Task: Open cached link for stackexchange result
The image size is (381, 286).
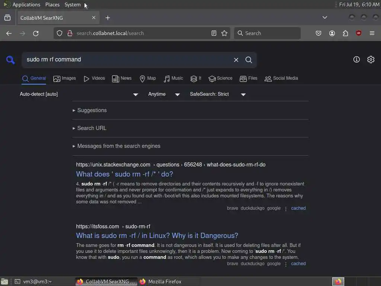Action: tap(298, 208)
